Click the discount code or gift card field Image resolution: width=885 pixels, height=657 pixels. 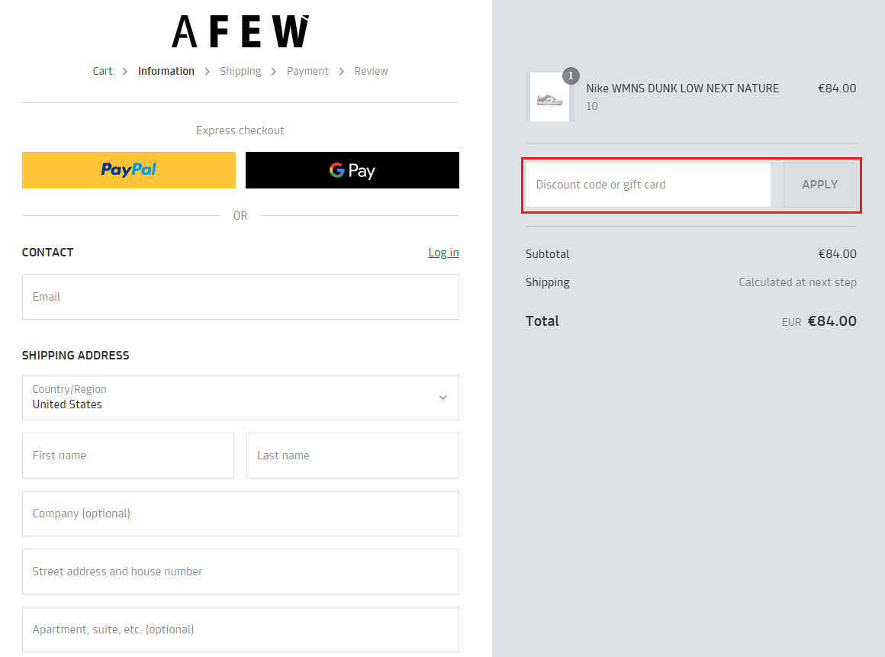tap(648, 185)
